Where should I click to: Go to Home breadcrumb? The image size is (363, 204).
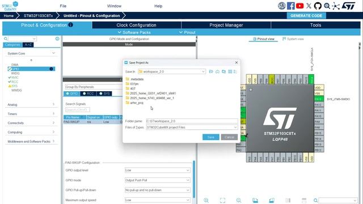tap(9, 16)
